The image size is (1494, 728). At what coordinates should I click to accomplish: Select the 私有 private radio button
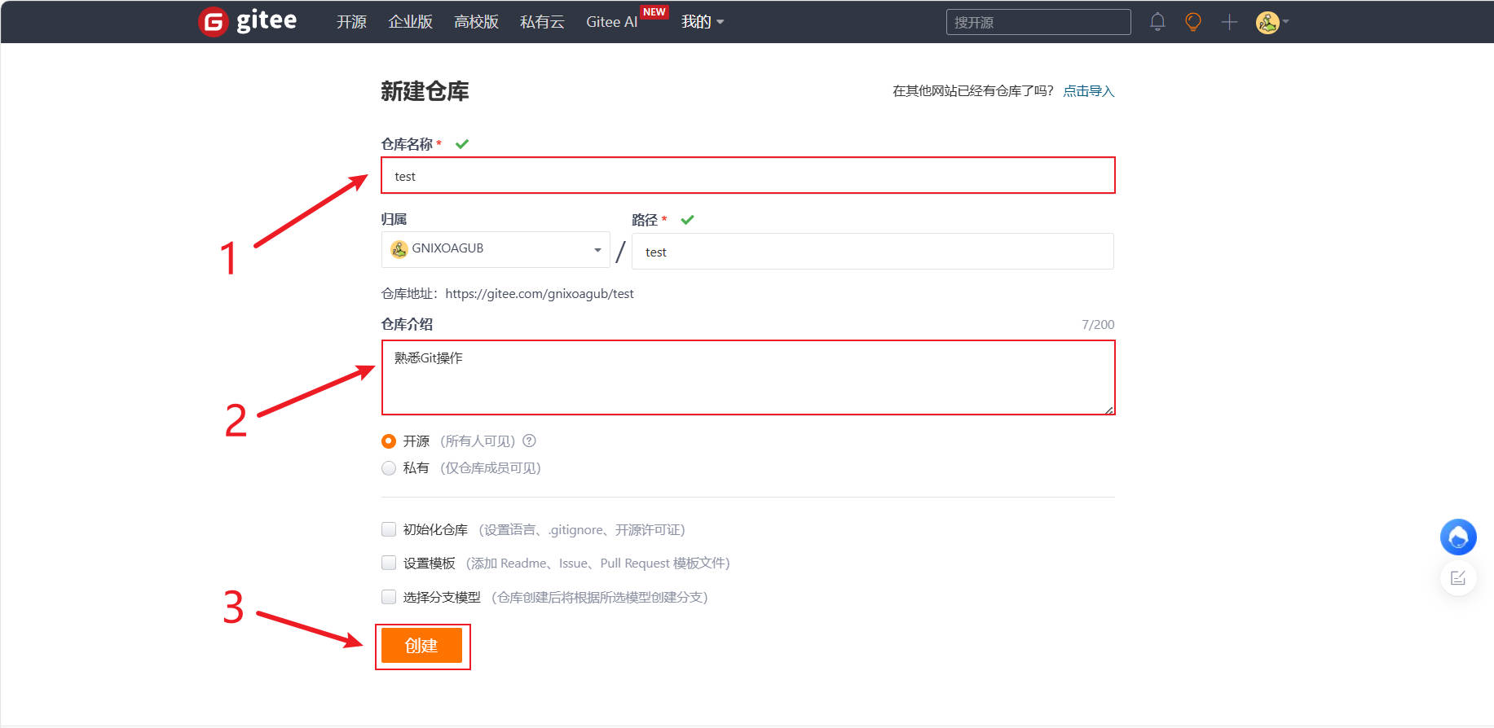pos(389,468)
